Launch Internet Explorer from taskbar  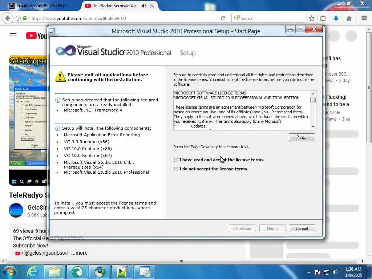pos(32,272)
